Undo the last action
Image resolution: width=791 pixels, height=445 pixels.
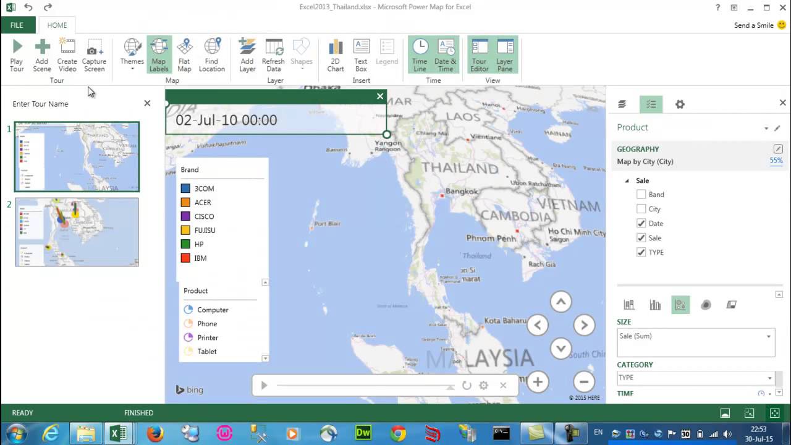[28, 7]
